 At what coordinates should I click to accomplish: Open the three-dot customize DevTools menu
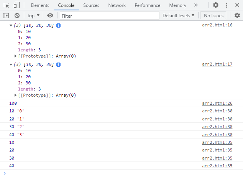coord(227,5)
